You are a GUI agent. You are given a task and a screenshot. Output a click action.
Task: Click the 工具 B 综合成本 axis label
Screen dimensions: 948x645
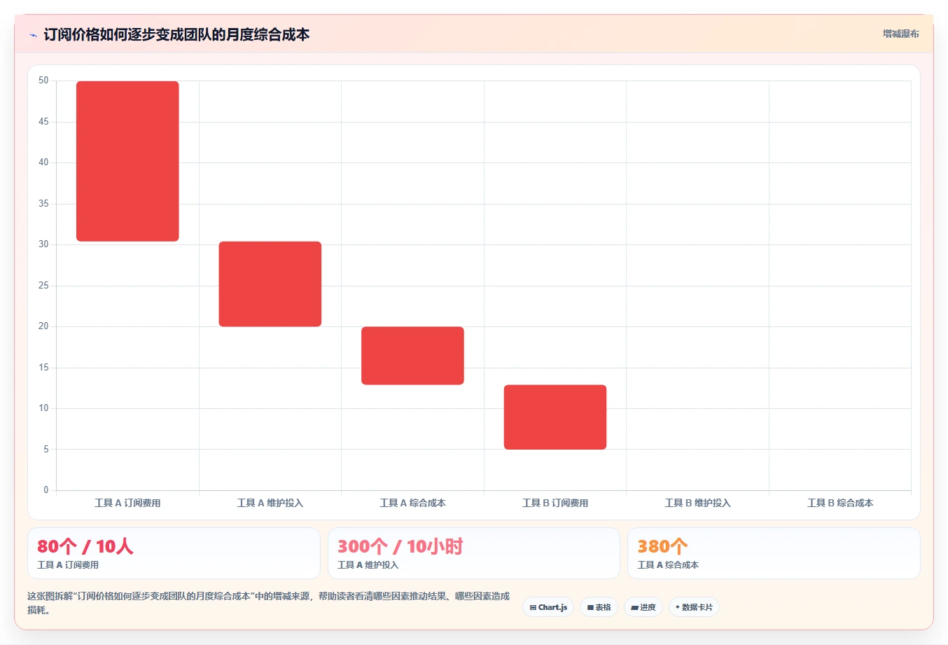tap(840, 503)
